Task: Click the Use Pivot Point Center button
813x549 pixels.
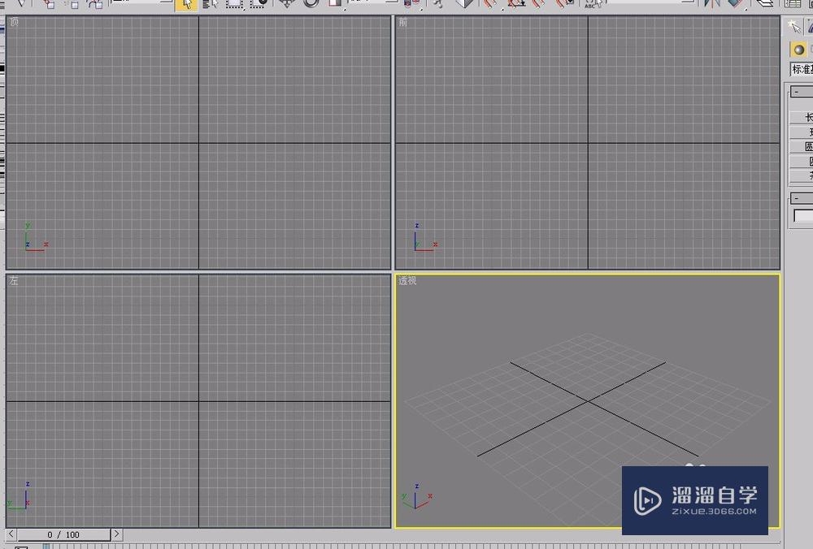Action: pos(411,3)
